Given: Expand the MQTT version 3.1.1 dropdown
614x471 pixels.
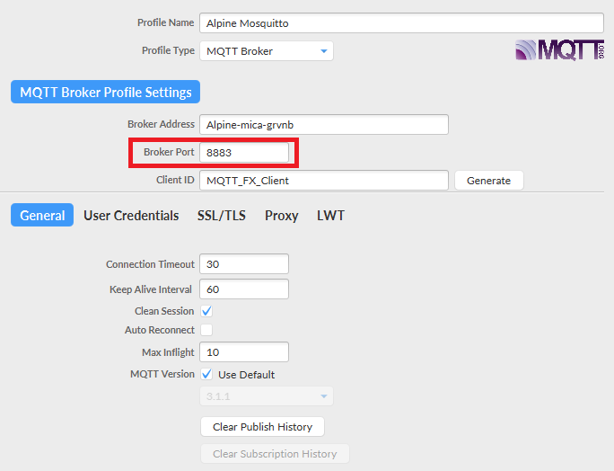Looking at the screenshot, I should tap(266, 396).
